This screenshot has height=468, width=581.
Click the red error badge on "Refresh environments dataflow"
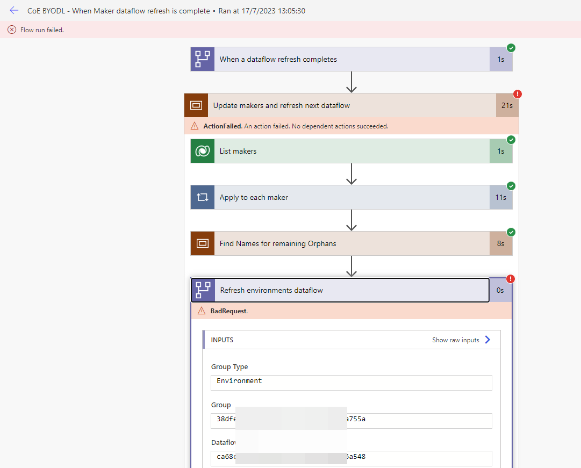tap(511, 279)
